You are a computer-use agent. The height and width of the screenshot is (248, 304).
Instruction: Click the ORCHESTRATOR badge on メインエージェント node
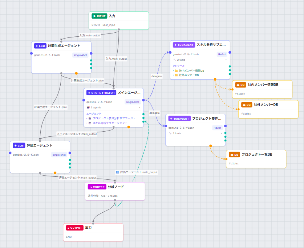click(101, 93)
